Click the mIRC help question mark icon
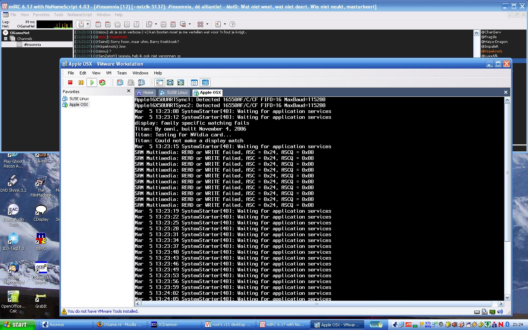528x330 pixels. pyautogui.click(x=232, y=24)
